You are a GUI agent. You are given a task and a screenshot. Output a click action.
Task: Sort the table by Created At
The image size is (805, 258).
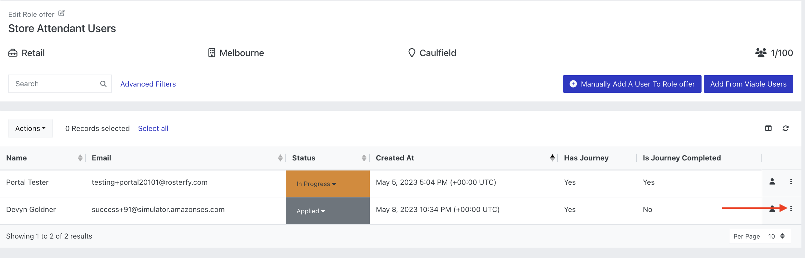pos(552,158)
